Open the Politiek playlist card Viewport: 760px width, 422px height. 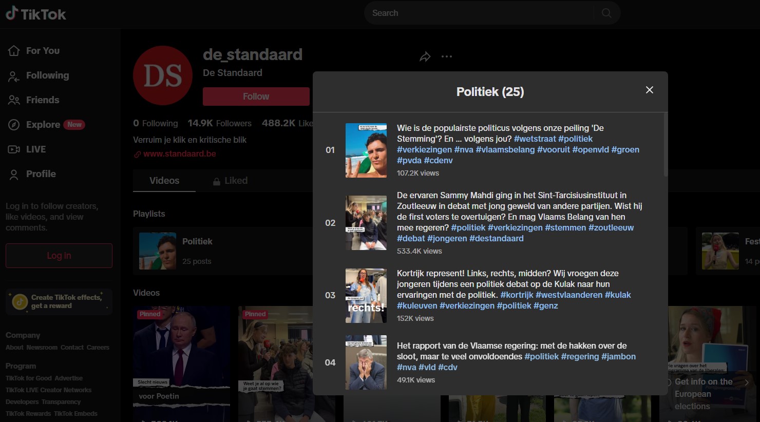click(x=222, y=251)
